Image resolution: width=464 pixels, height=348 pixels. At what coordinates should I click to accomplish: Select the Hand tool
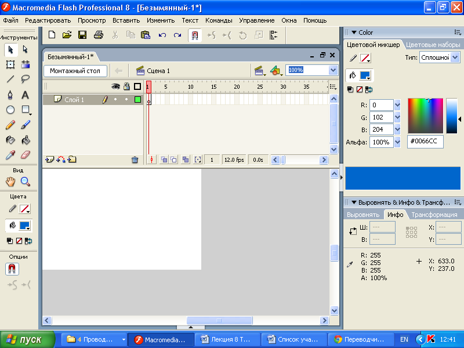[10, 182]
